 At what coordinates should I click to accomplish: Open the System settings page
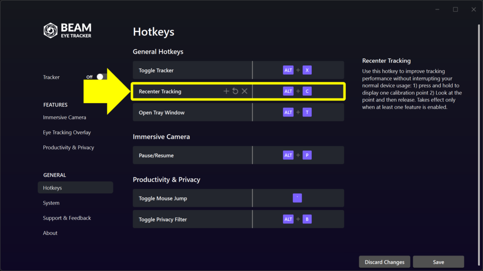51,203
